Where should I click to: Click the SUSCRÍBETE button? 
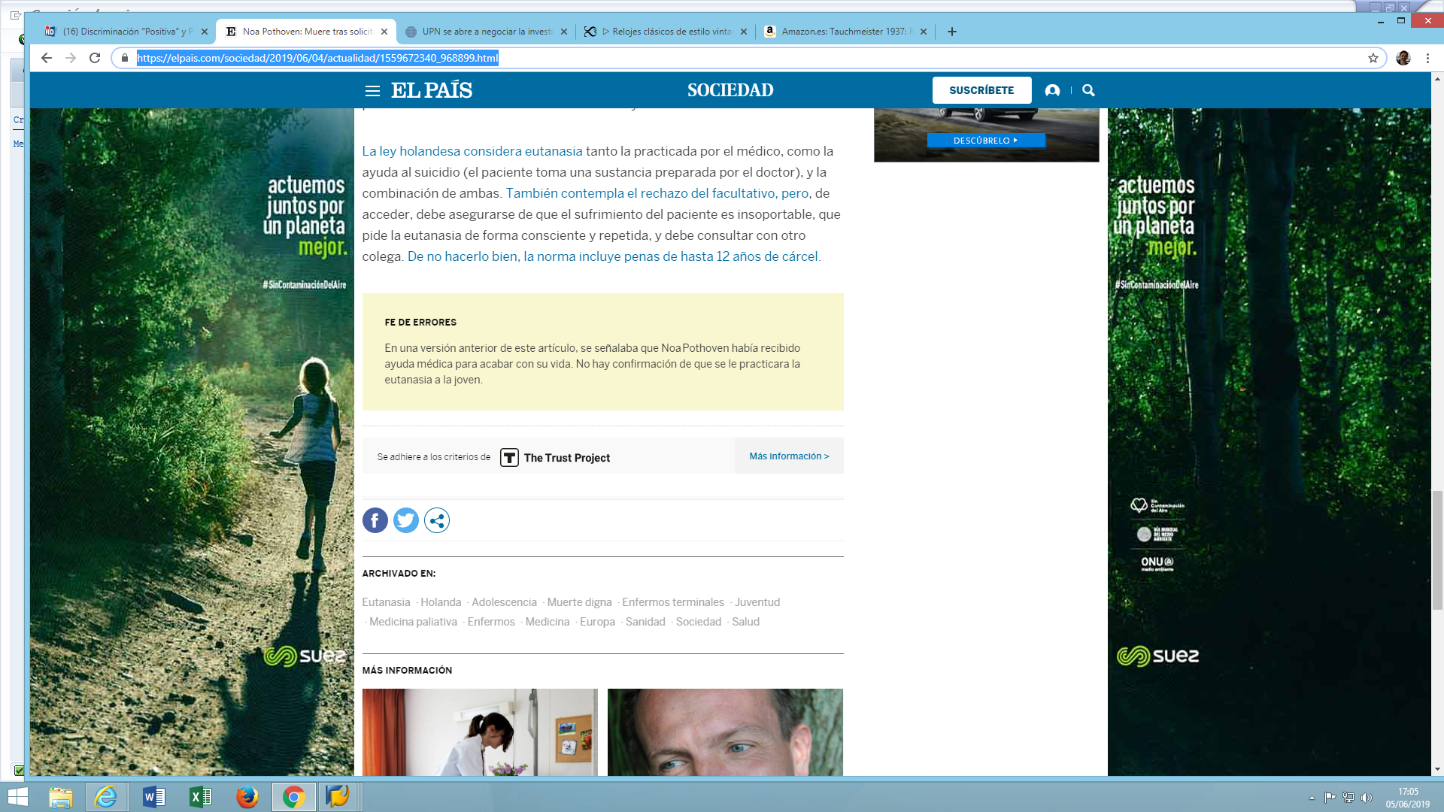coord(981,90)
